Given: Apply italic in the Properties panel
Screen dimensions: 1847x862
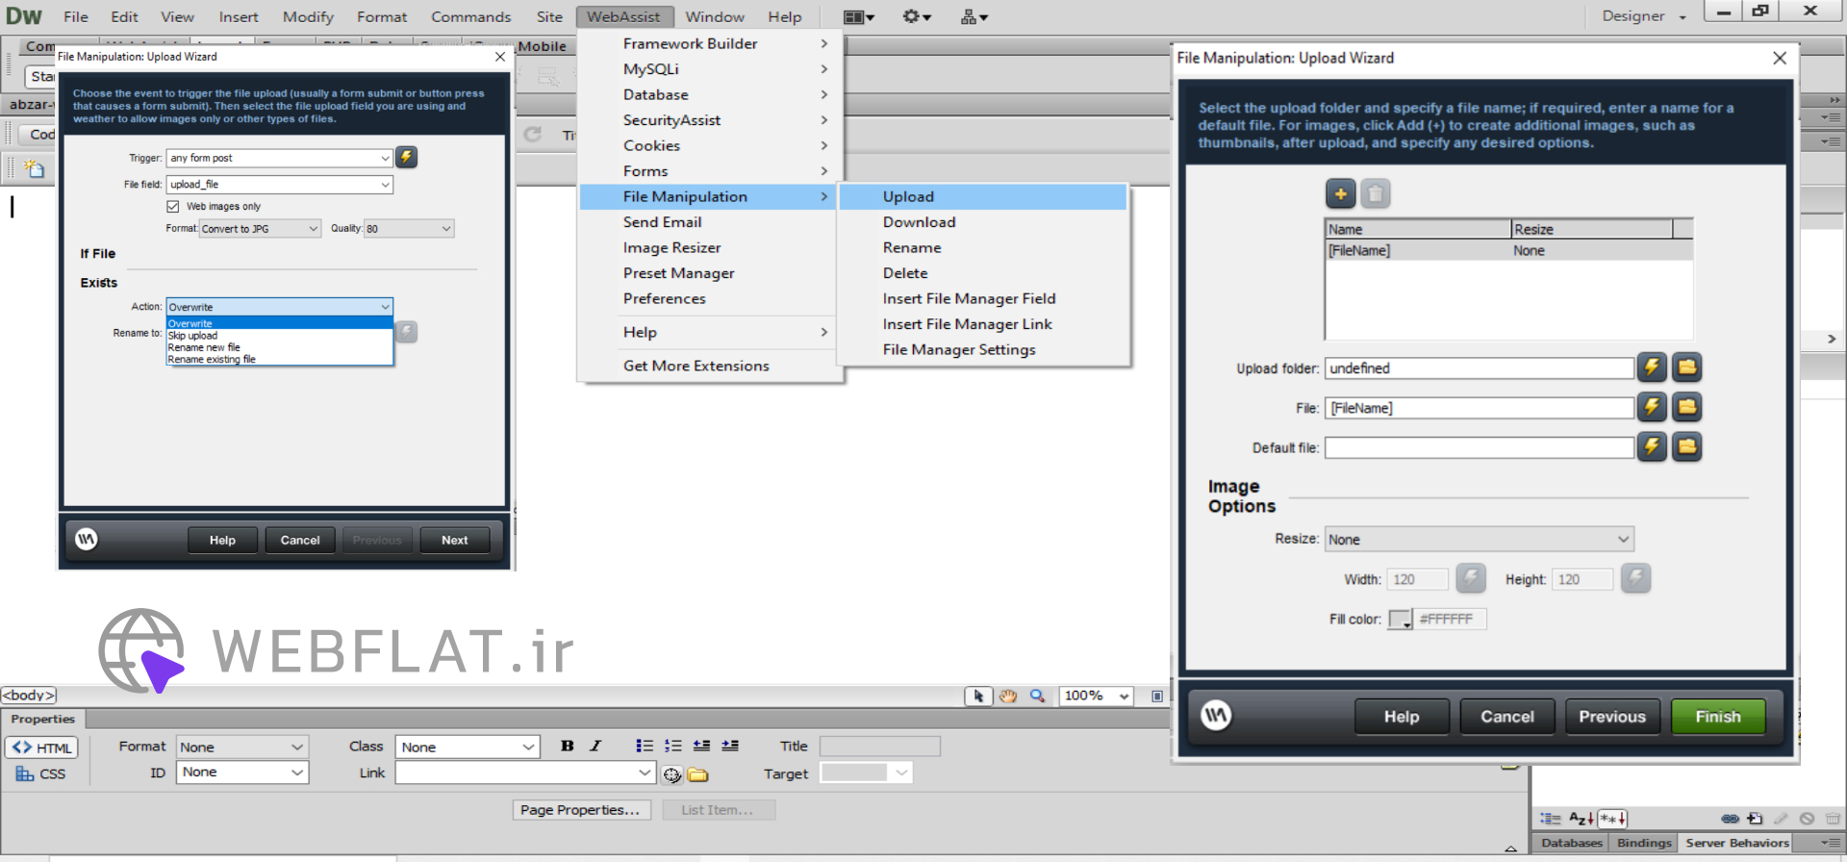Looking at the screenshot, I should [x=595, y=746].
